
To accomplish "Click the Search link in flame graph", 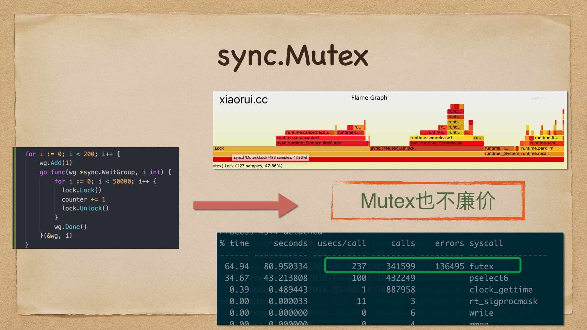I will 537,98.
